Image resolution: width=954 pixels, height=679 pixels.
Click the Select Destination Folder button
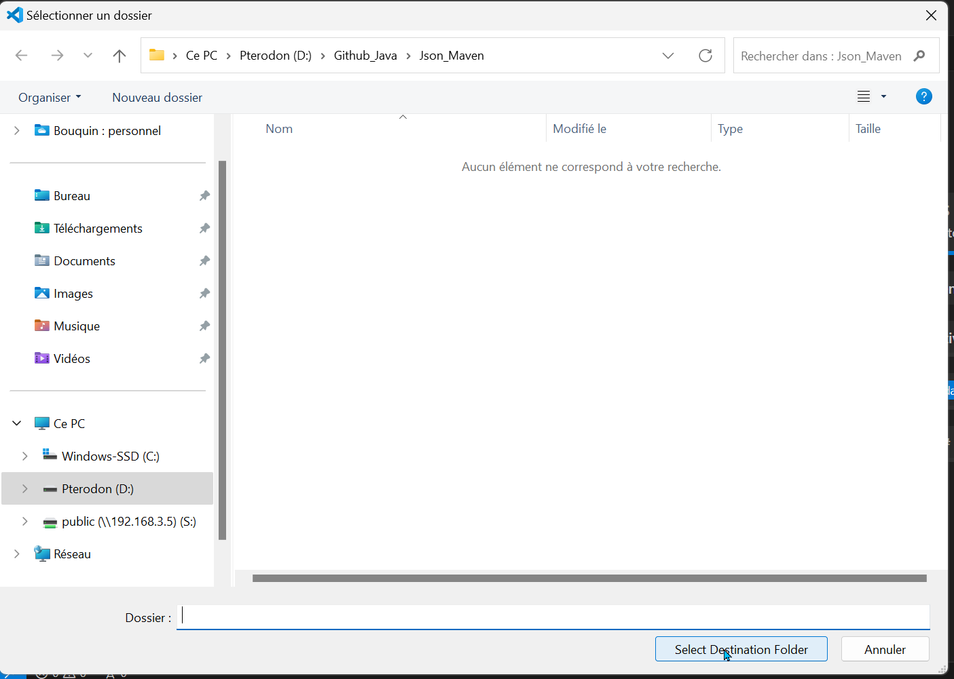pyautogui.click(x=741, y=649)
